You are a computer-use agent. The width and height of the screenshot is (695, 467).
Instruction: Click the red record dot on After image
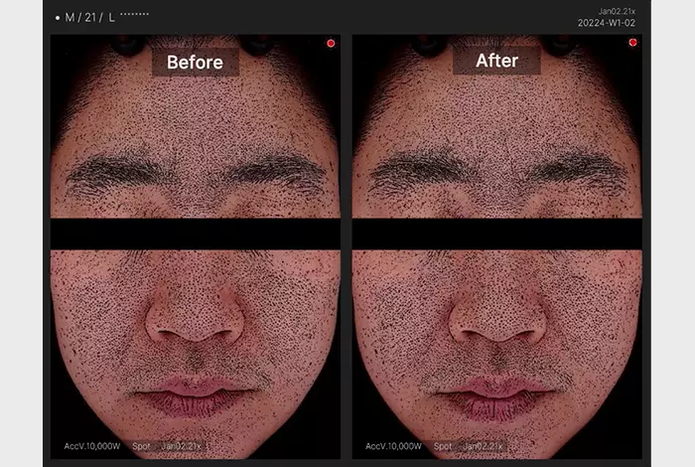pos(632,44)
